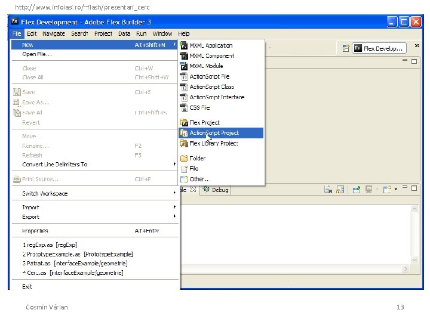The width and height of the screenshot is (430, 322).
Task: Choose Exit from File menu
Action: (94, 287)
